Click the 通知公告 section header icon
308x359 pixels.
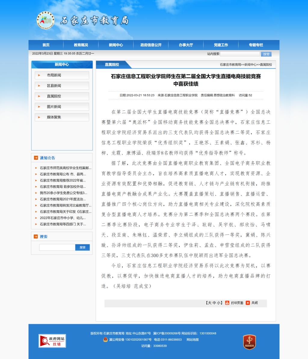tap(36, 158)
